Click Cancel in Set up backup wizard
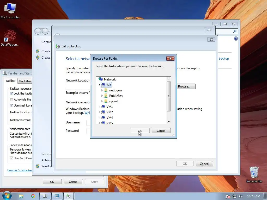Screen dimensions: 267x200 coord(204,164)
